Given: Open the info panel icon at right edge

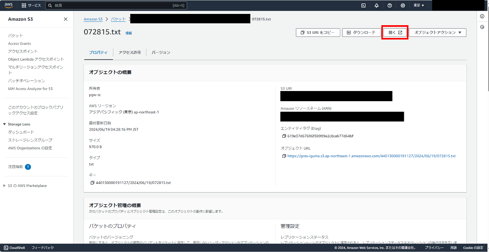Looking at the screenshot, I should coord(482,16).
